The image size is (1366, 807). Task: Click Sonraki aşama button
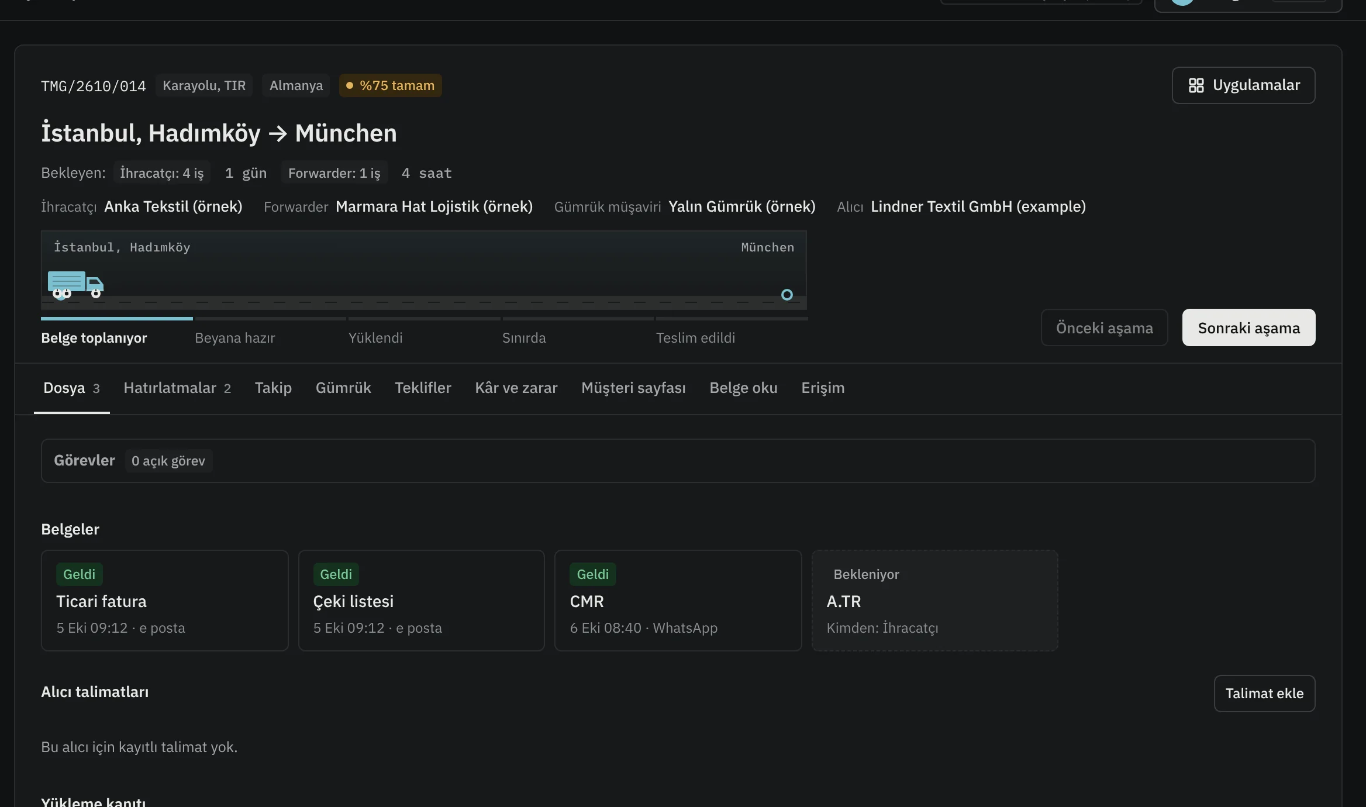1248,327
